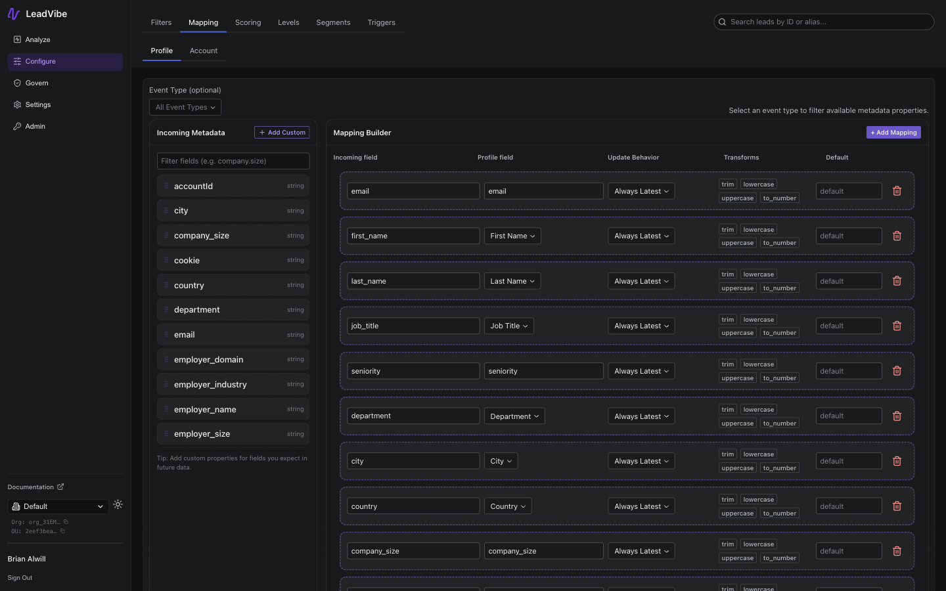Screen dimensions: 946x591
Task: Focus the Filter fields input box
Action: (x=233, y=161)
